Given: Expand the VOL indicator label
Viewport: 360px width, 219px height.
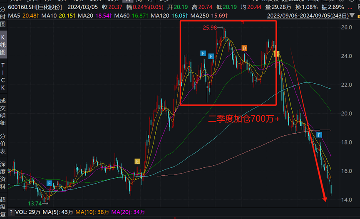Looking at the screenshot, I should point(21,212).
